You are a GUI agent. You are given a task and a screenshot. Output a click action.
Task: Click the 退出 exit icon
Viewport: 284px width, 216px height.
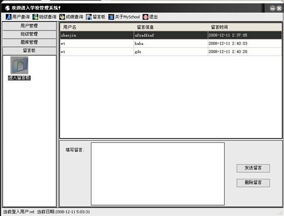coord(145,17)
